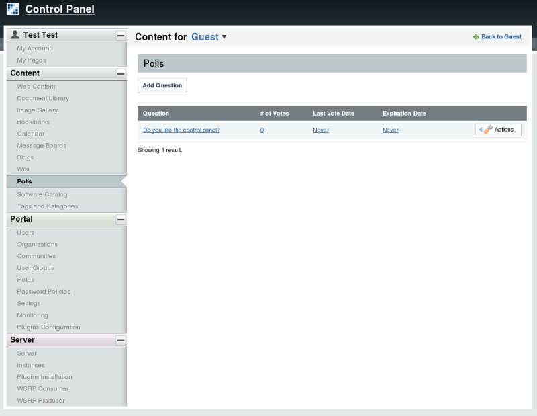Screen dimensions: 537x416
Task: Open Roles under Portal
Action: coord(26,280)
